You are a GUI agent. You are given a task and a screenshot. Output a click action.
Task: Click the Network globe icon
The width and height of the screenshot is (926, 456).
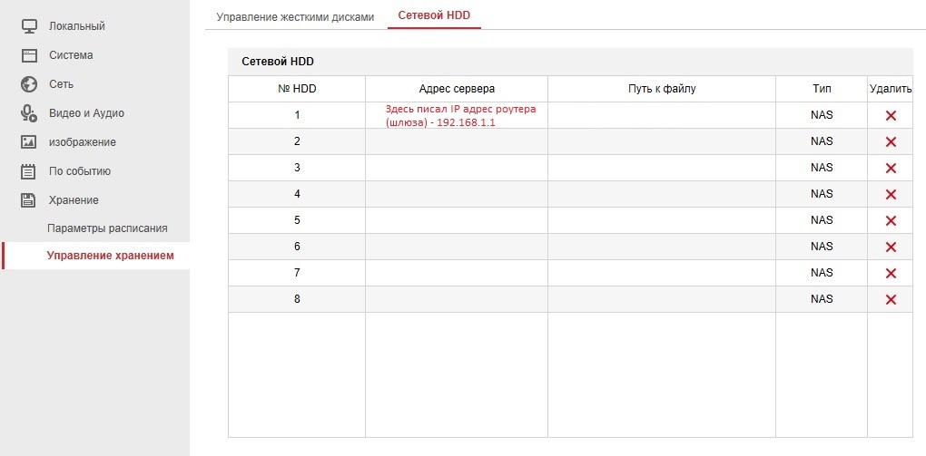pyautogui.click(x=28, y=83)
